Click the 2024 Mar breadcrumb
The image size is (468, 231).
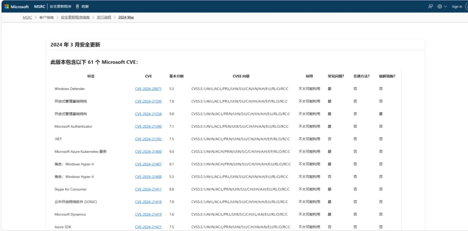coord(126,17)
